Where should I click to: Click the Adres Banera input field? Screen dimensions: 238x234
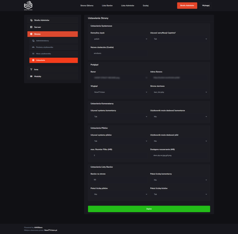point(179,78)
